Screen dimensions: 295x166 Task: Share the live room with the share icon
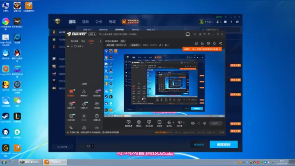[220, 43]
